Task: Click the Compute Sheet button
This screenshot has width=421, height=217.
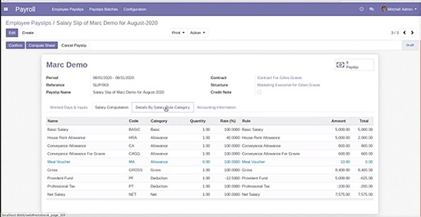Action: (x=42, y=45)
